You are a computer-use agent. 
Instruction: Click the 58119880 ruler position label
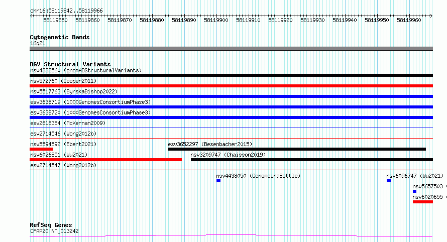(152, 20)
